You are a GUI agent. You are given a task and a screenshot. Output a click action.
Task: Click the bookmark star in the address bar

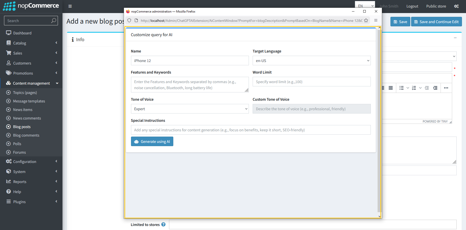pos(366,21)
